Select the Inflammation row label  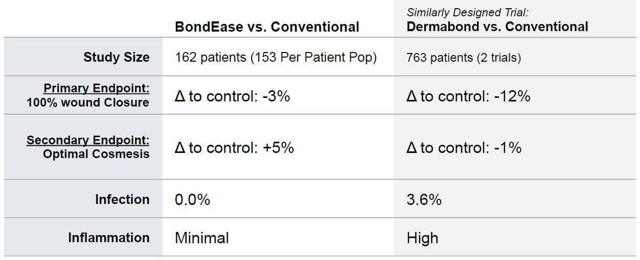[109, 238]
